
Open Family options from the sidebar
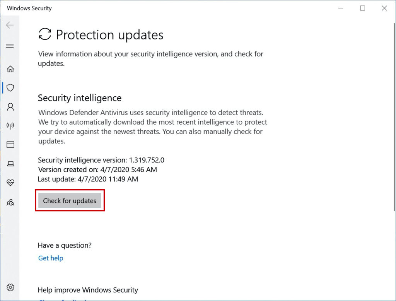tap(10, 202)
